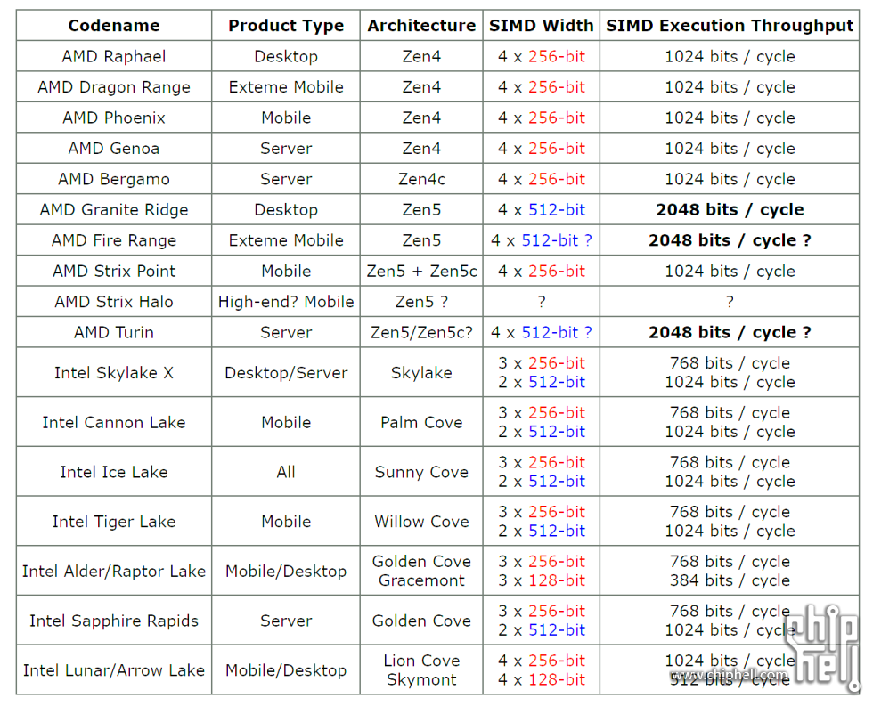Click the 'Codename' column header

(114, 26)
